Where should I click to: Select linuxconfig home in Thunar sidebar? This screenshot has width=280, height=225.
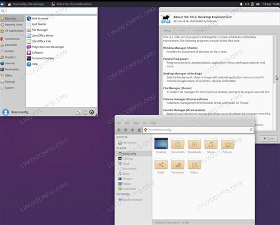coord(134,154)
